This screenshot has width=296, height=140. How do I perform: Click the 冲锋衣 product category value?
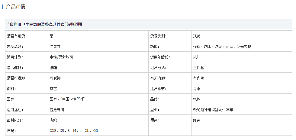55,47
